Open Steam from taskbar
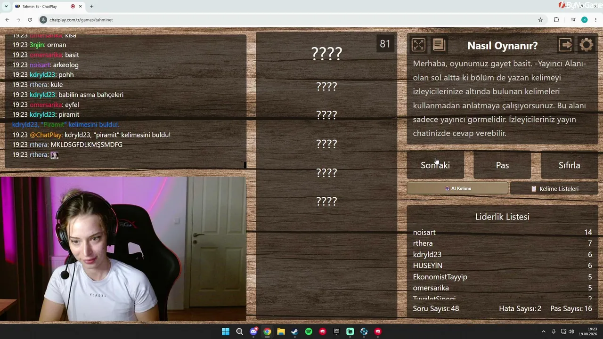Screen dimensions: 603x339 click(x=295, y=331)
